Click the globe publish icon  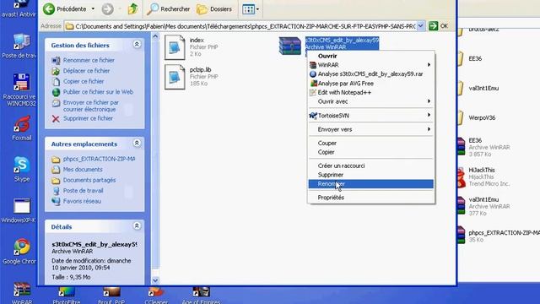click(56, 92)
